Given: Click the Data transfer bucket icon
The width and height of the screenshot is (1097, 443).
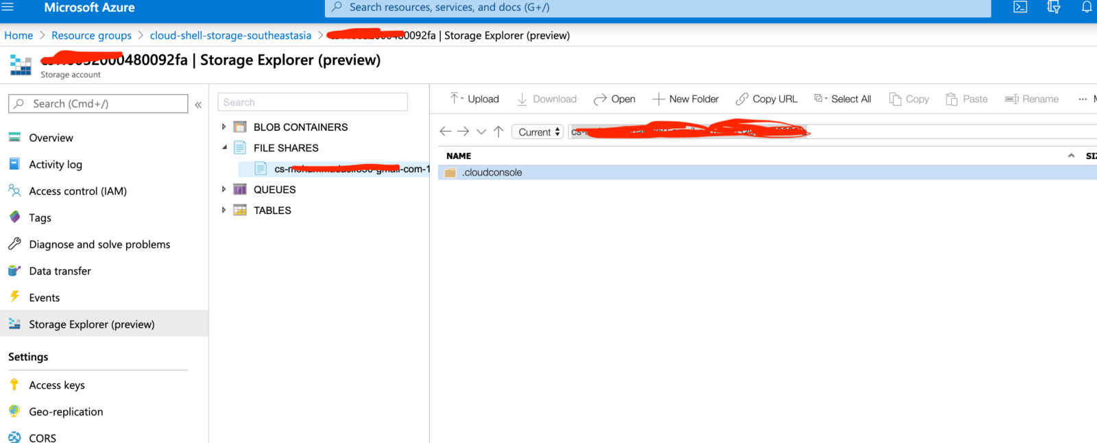Looking at the screenshot, I should tap(14, 270).
